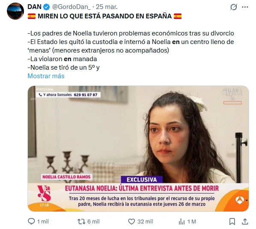Click the 32 mil likes count
The image size is (256, 229).
click(145, 221)
